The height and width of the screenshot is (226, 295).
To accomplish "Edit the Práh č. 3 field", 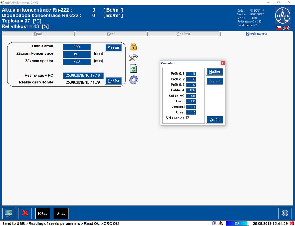I will pyautogui.click(x=191, y=85).
